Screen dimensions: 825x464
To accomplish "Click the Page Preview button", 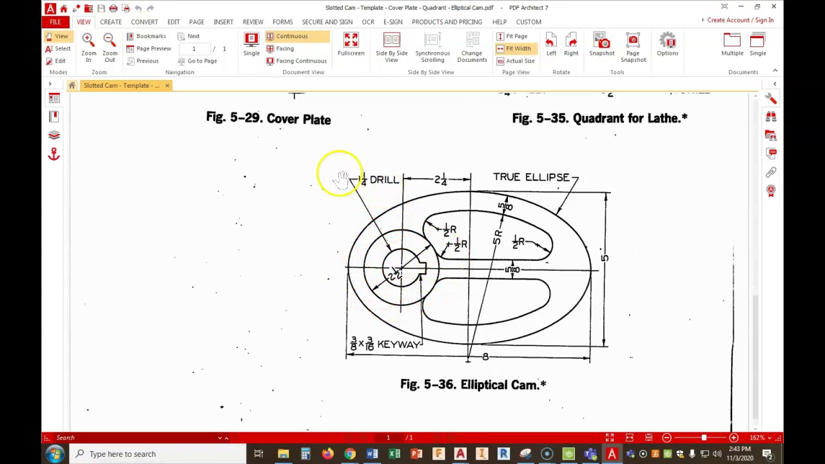I will pos(149,48).
